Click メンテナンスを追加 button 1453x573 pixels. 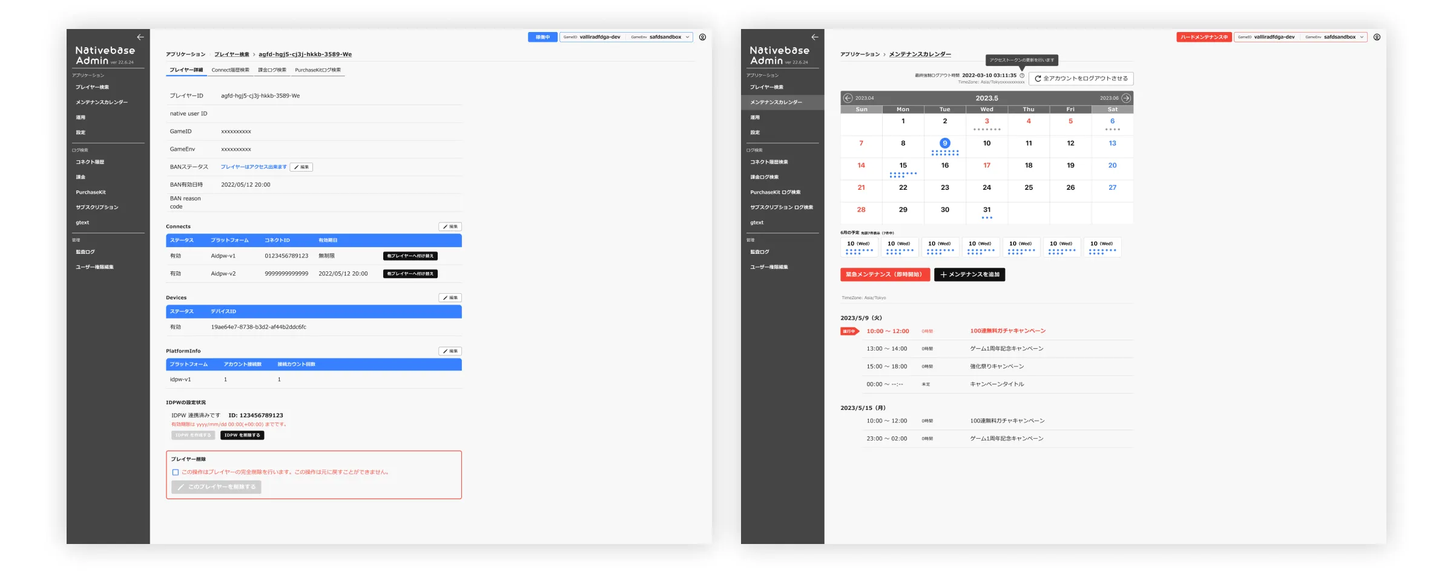(969, 274)
